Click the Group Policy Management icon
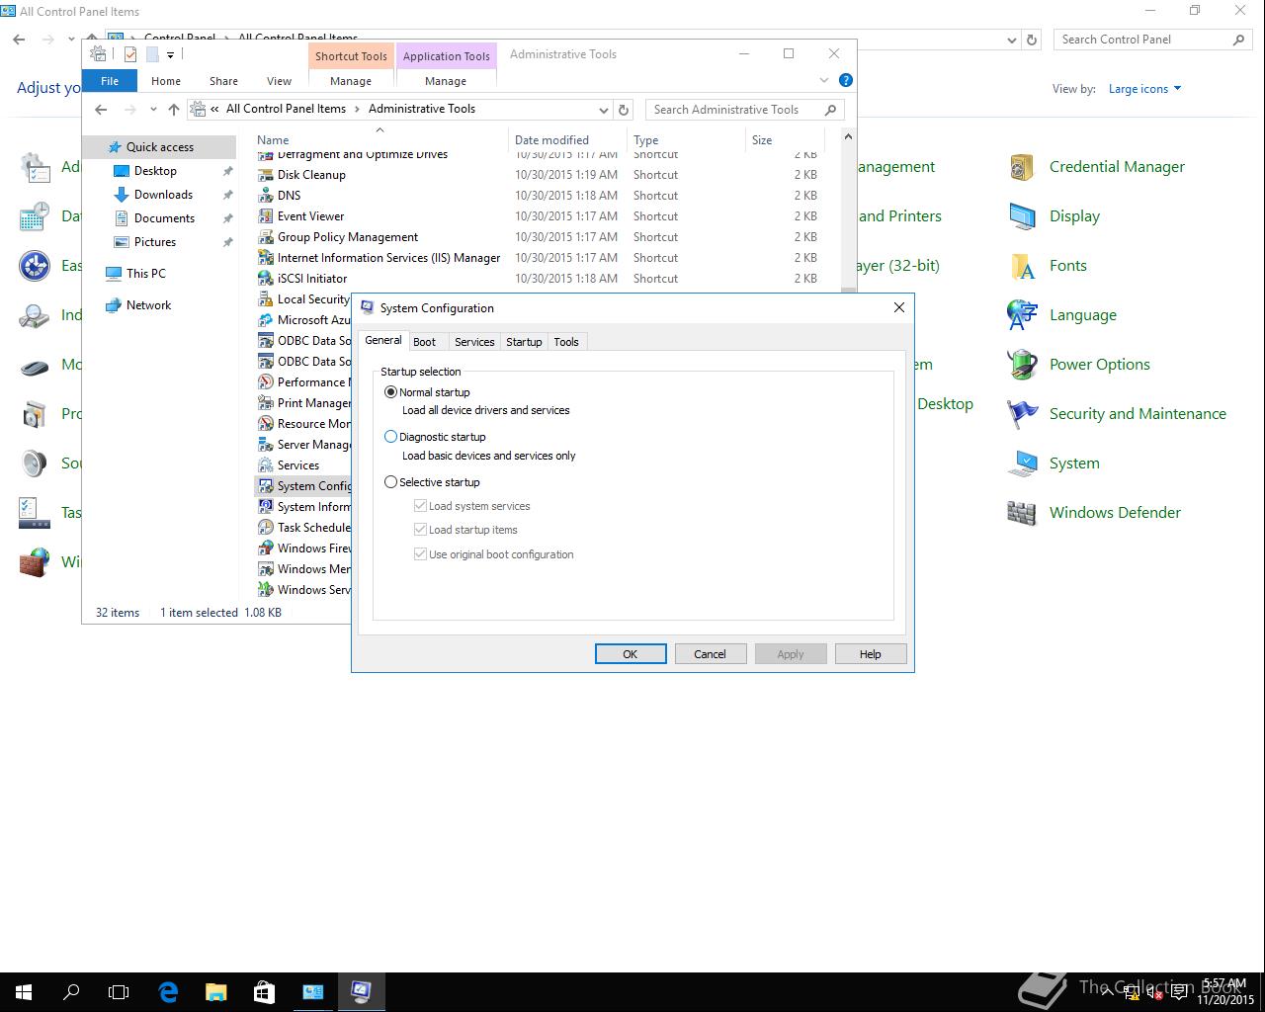Screen dimensions: 1265x1012 (265, 237)
